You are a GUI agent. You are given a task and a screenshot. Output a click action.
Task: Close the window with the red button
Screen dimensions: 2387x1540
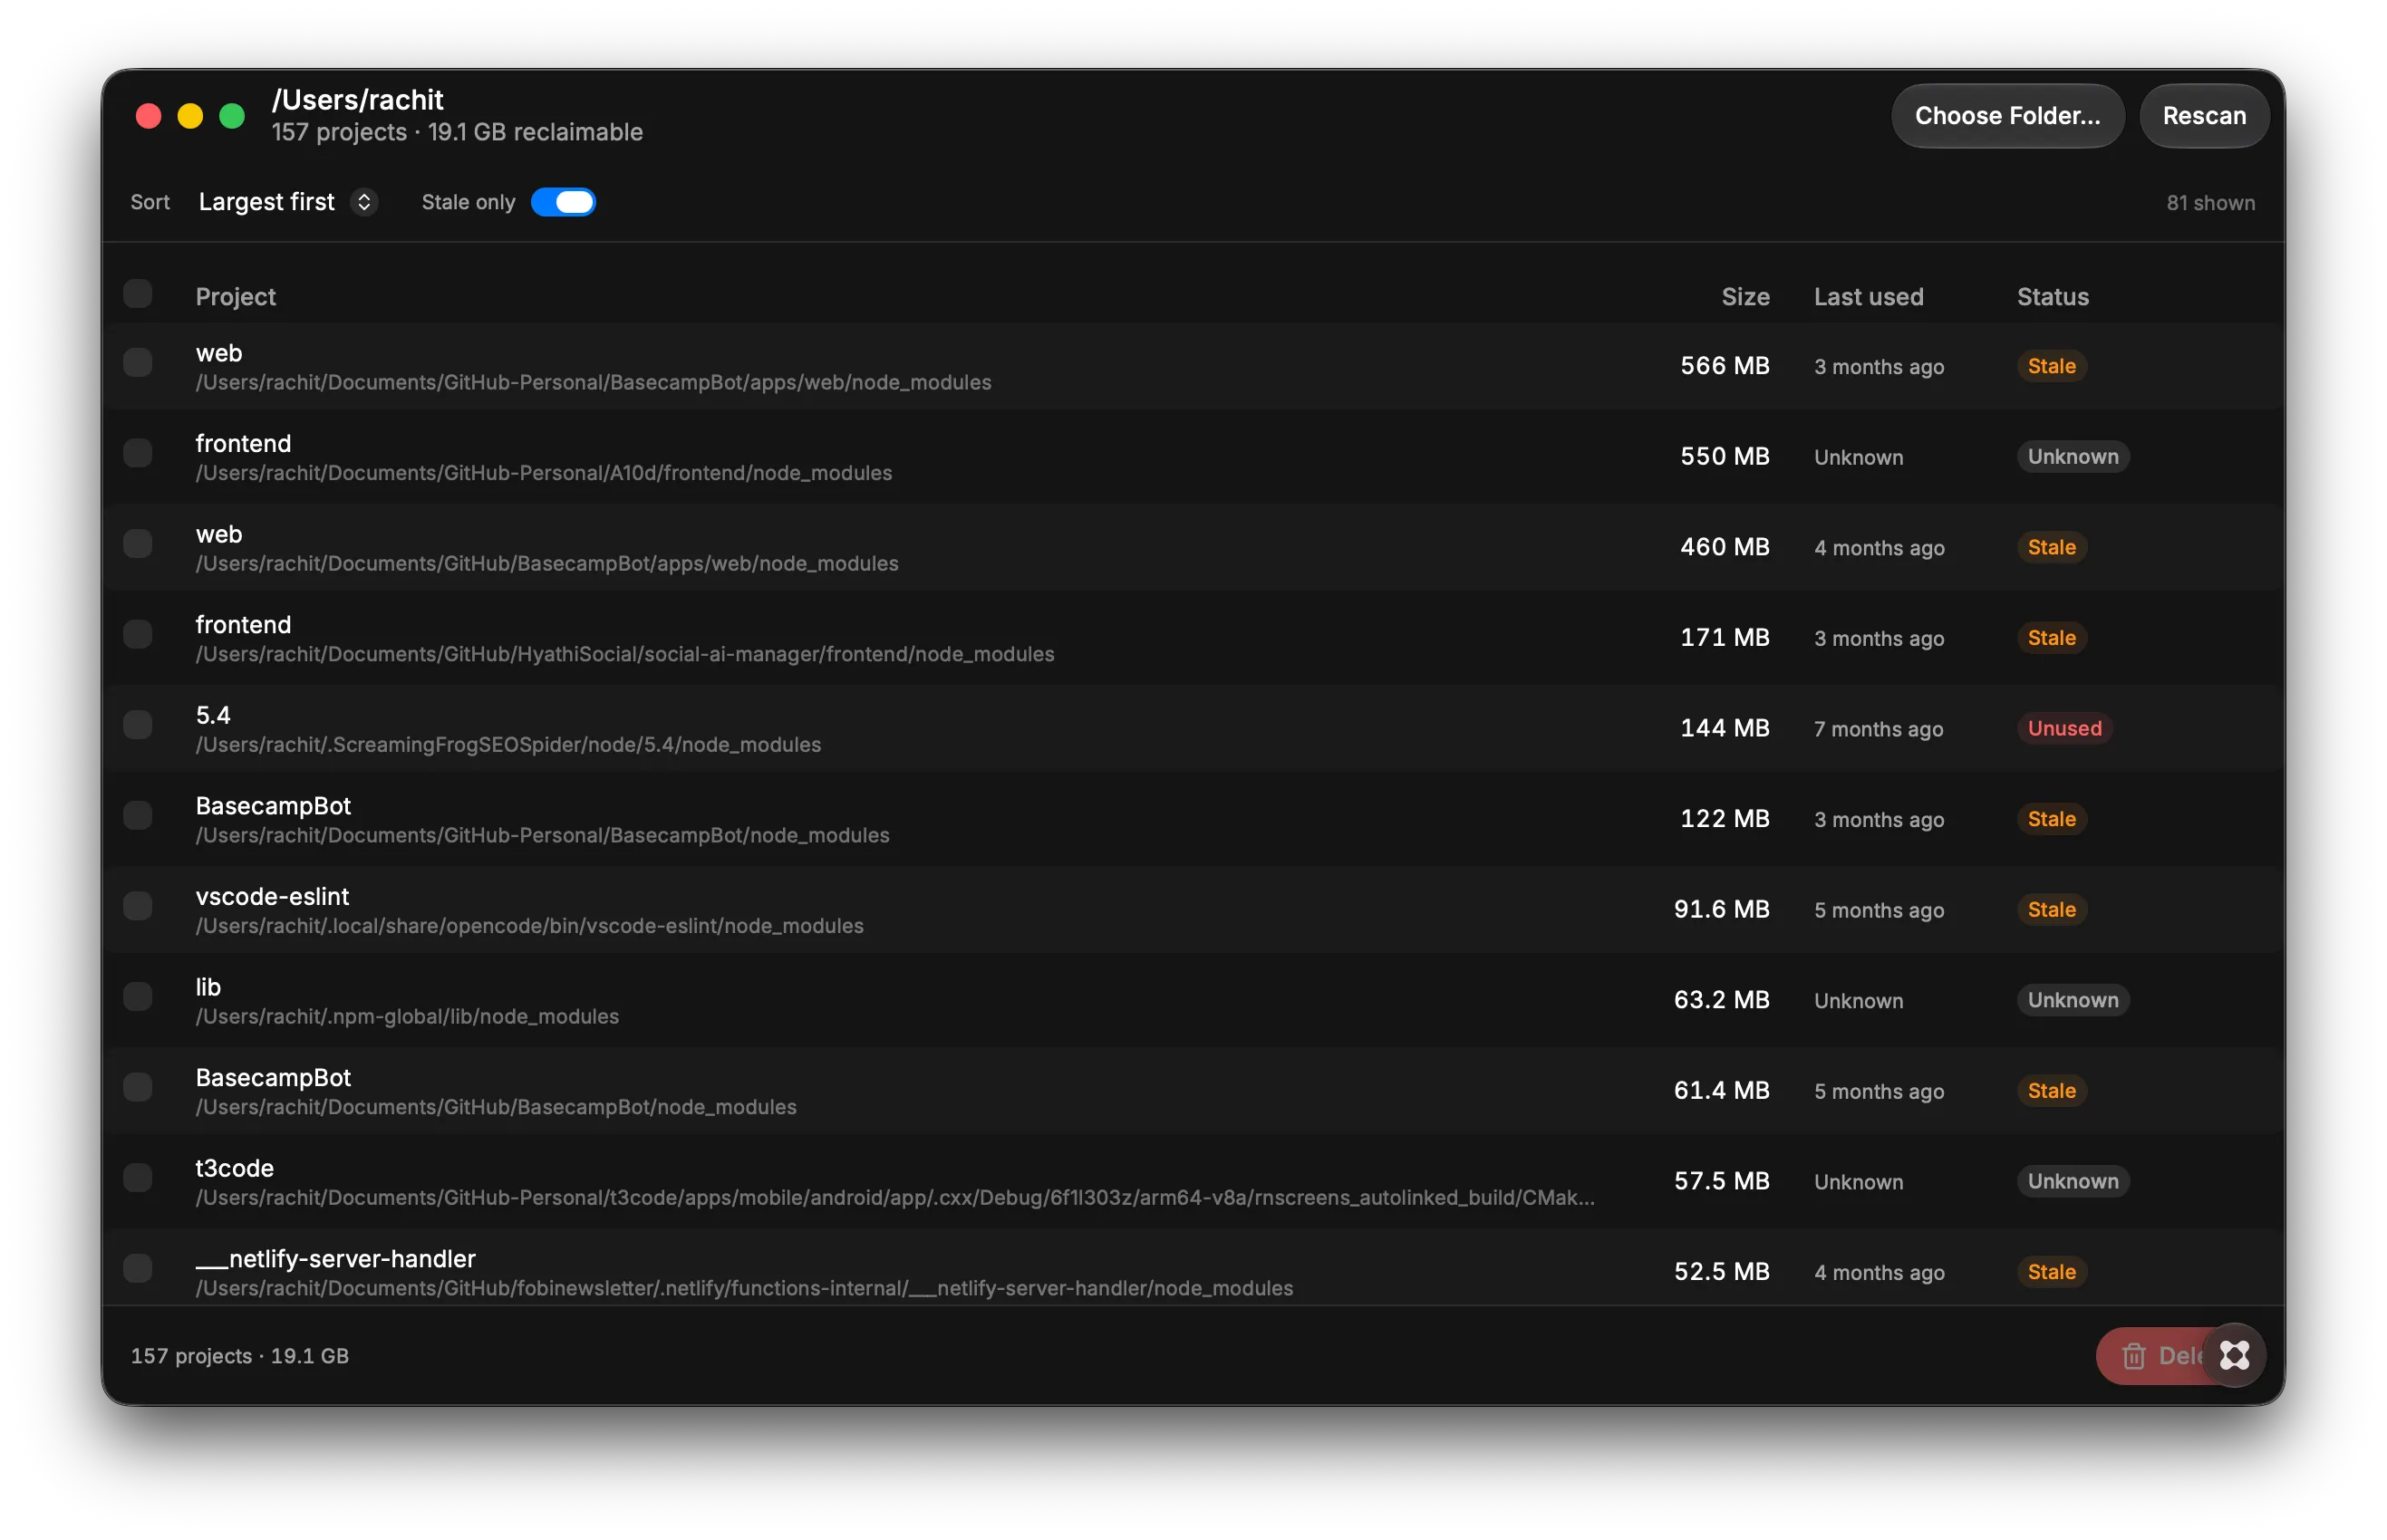tap(148, 116)
